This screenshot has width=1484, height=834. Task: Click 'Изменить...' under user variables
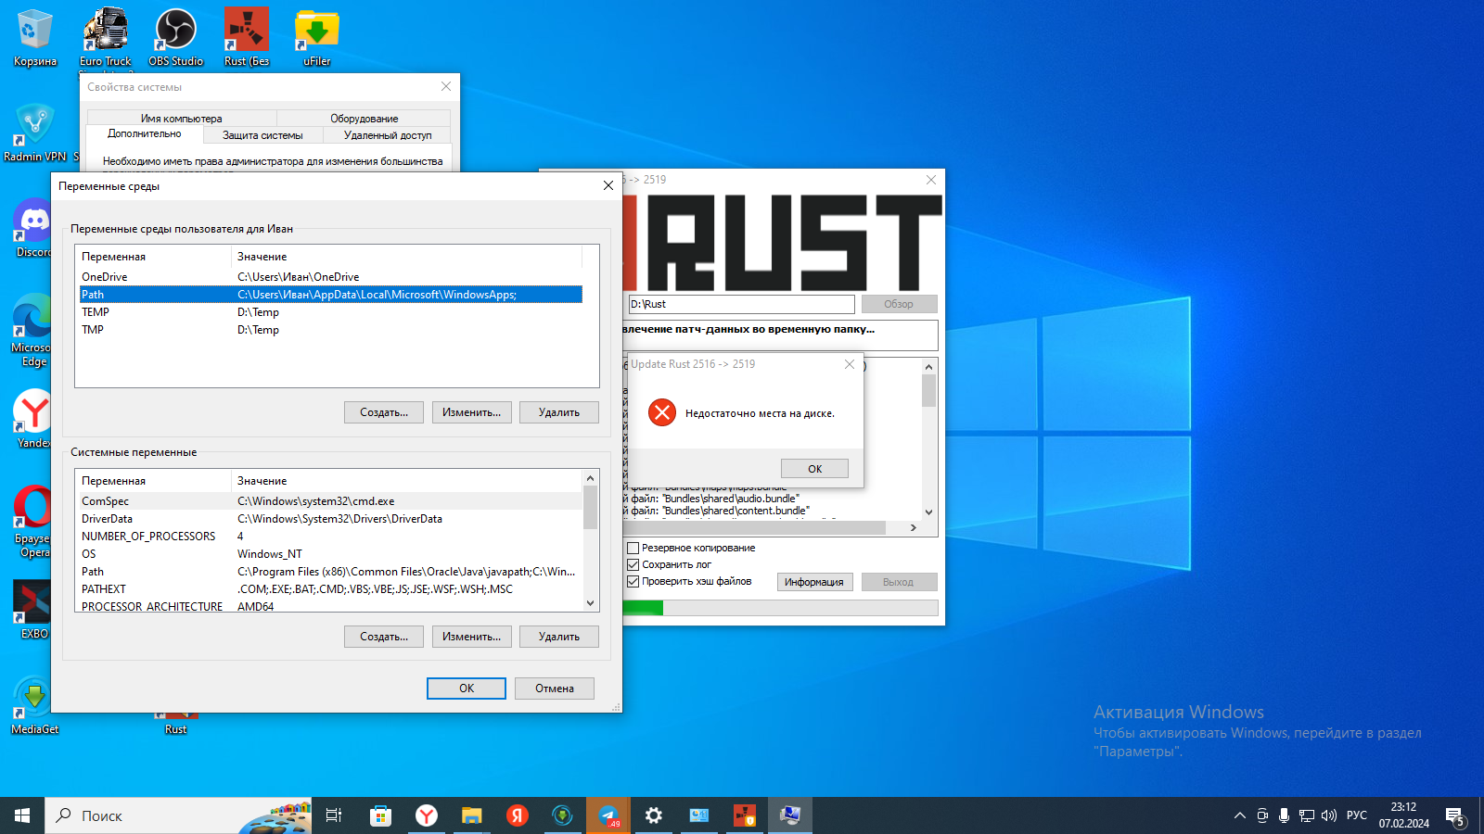[x=471, y=412]
